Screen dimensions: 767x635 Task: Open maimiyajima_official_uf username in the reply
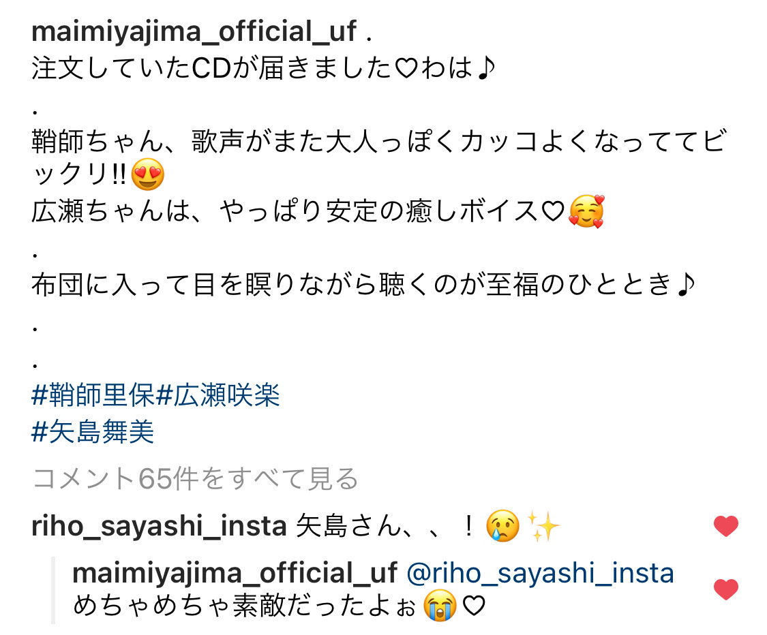235,574
